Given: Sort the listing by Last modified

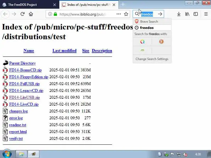Looking at the screenshot, I should 64,51.
